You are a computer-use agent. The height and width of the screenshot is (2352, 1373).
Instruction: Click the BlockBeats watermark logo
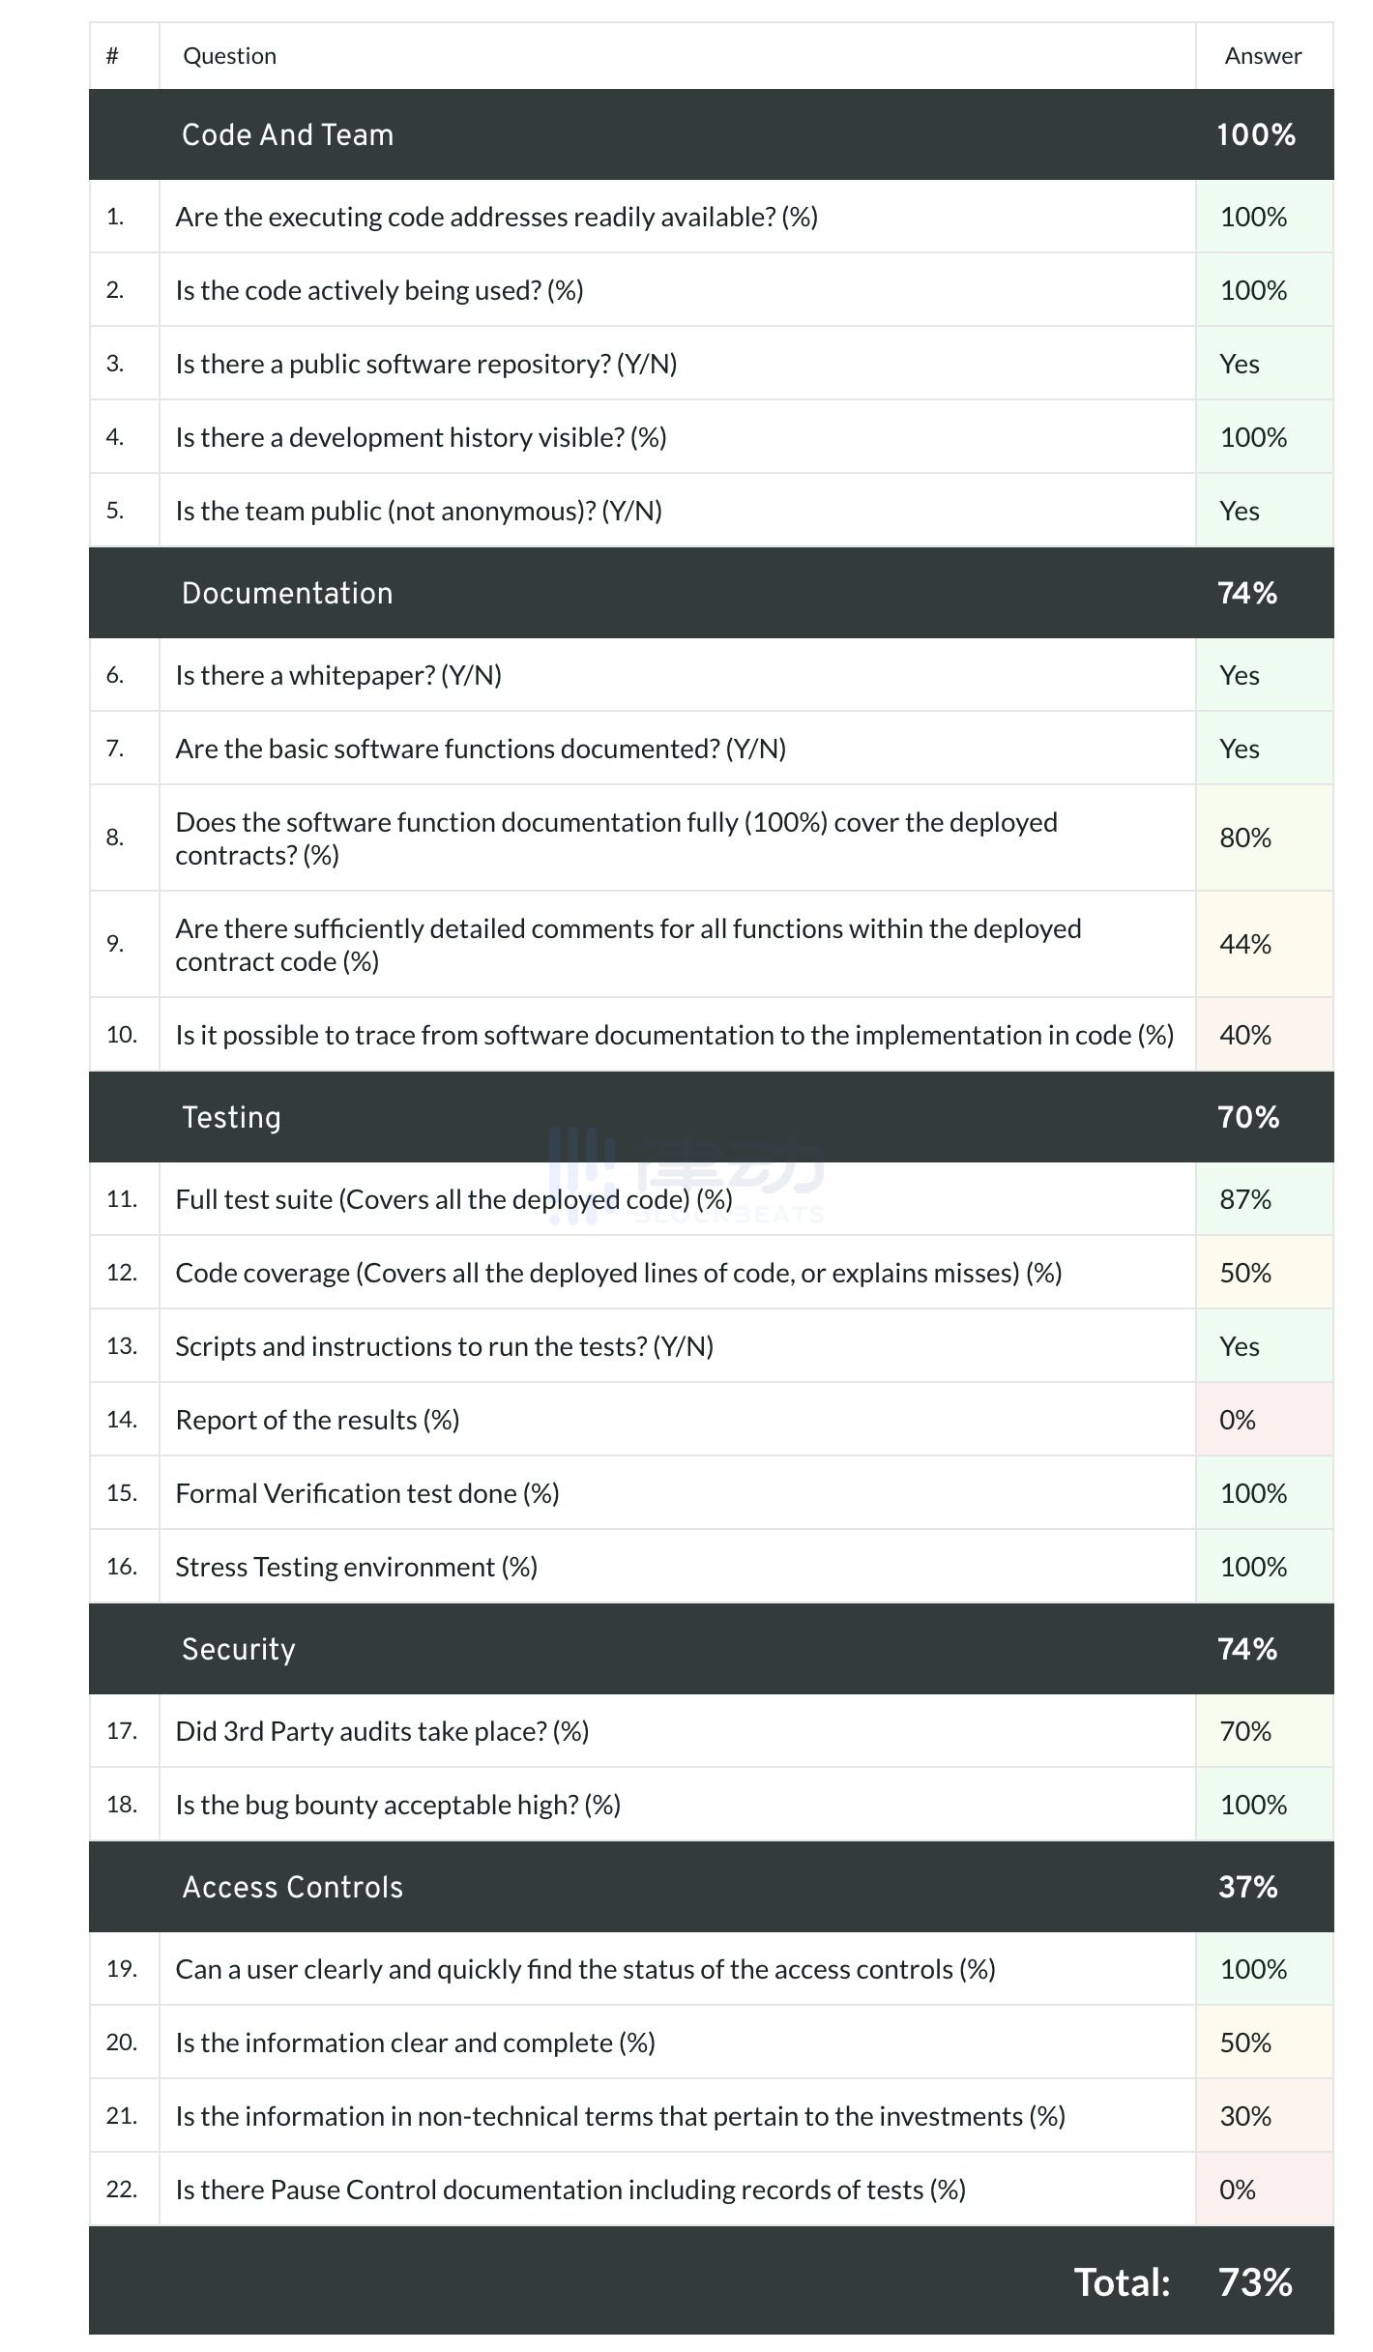pos(686,1174)
